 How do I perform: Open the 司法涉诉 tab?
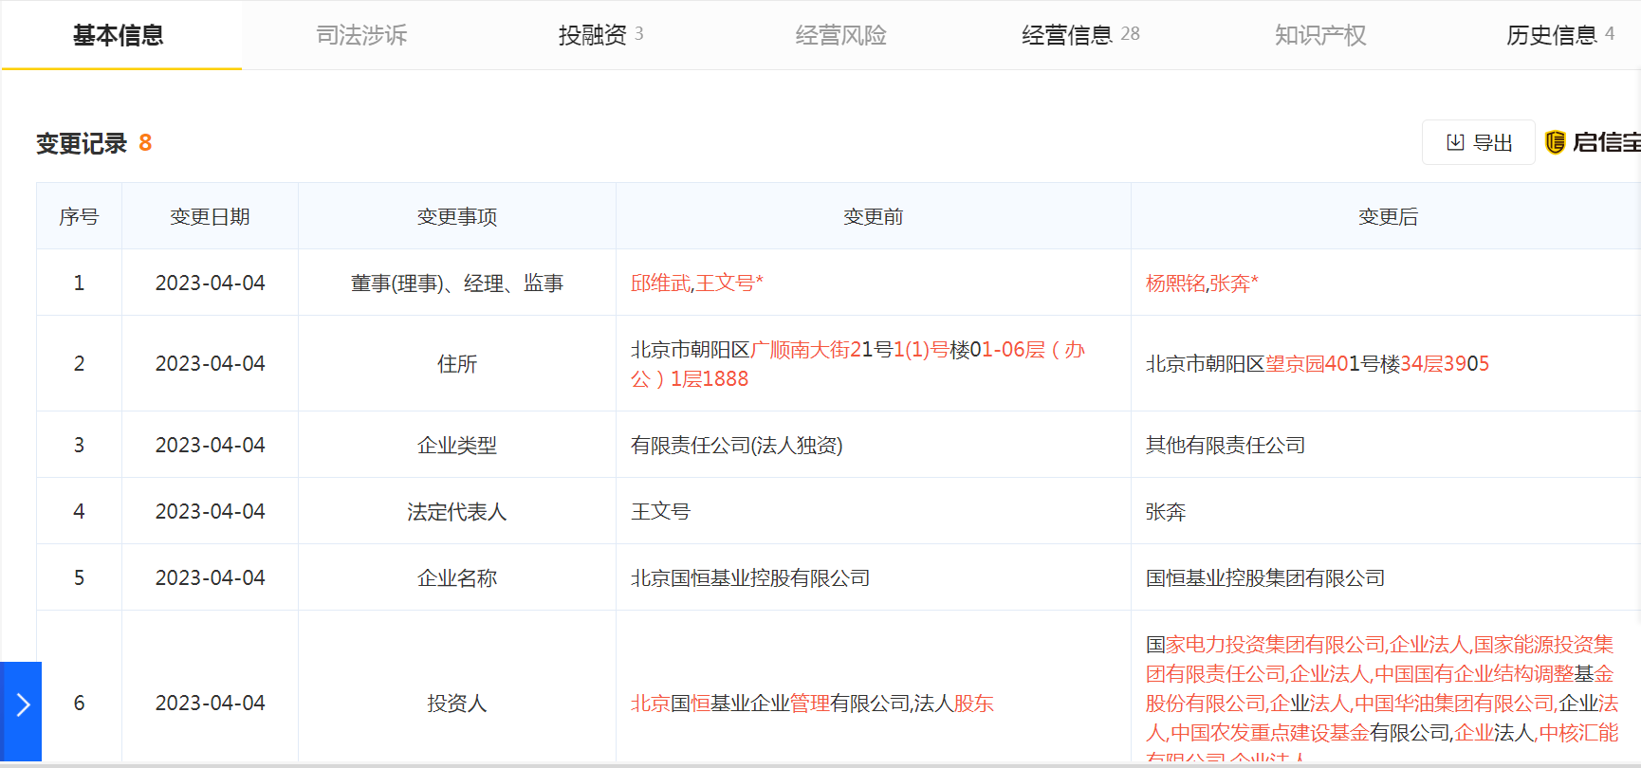coord(361,35)
